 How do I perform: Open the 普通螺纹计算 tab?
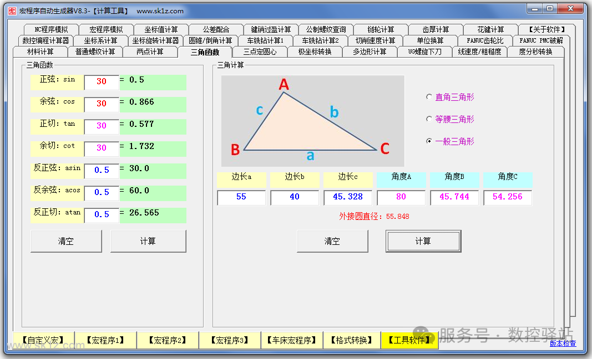[95, 52]
